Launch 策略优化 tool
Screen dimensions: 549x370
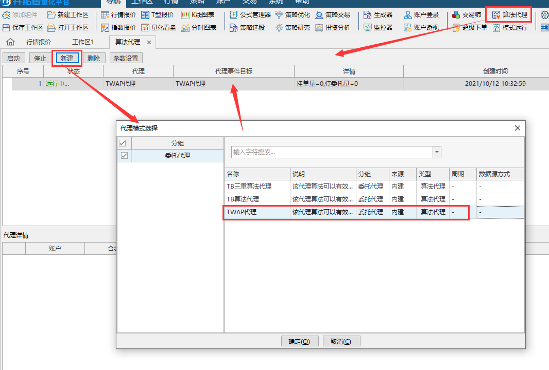click(x=293, y=15)
